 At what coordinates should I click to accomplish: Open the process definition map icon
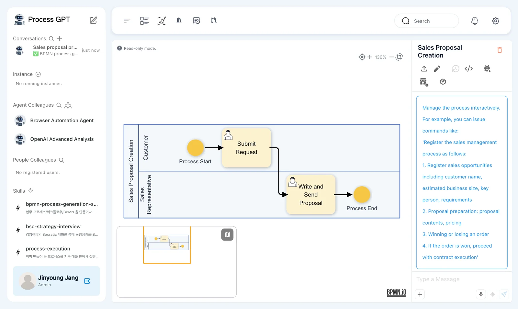(x=162, y=21)
